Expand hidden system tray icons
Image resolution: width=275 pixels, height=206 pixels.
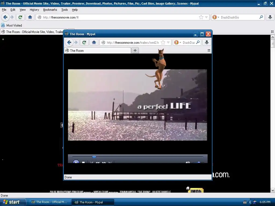click(250, 202)
